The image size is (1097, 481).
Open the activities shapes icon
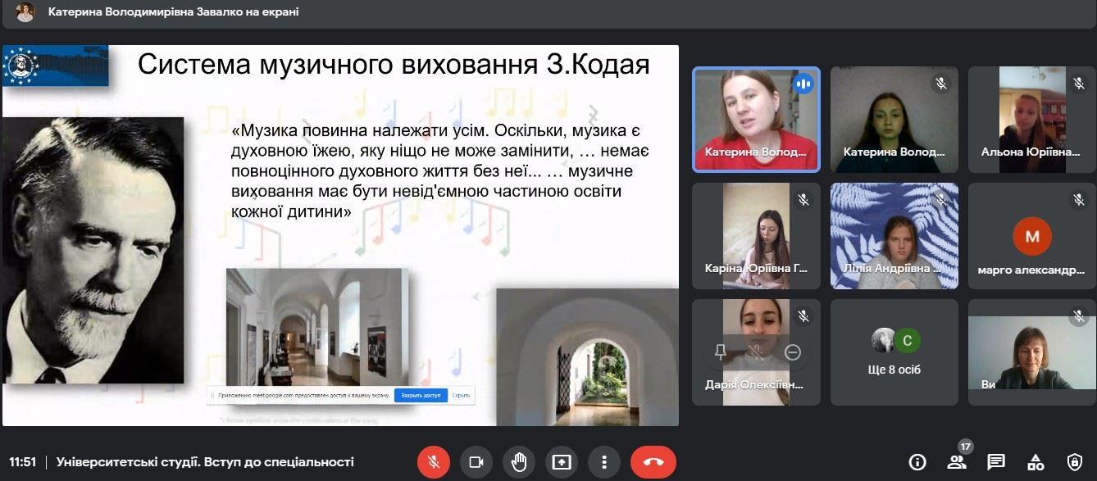[1036, 462]
